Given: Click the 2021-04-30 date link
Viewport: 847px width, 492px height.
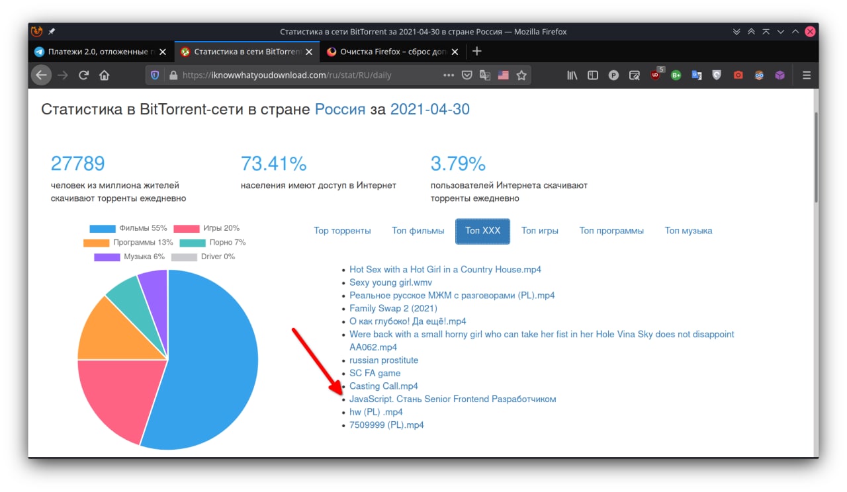Looking at the screenshot, I should pyautogui.click(x=430, y=109).
